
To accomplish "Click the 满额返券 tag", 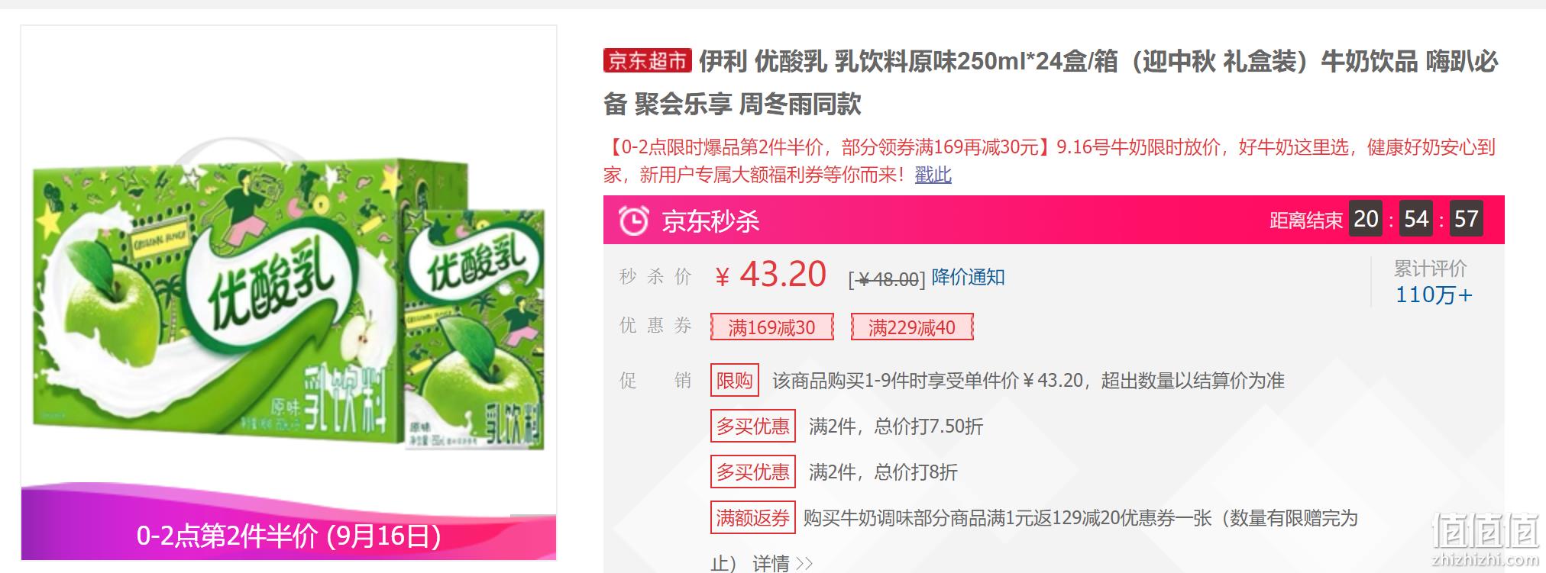I will (x=753, y=517).
